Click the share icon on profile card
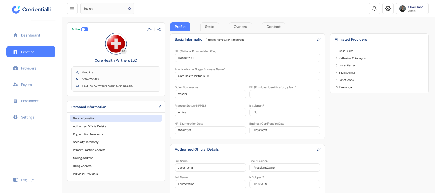Viewport: 435px width, 193px height. [x=159, y=29]
